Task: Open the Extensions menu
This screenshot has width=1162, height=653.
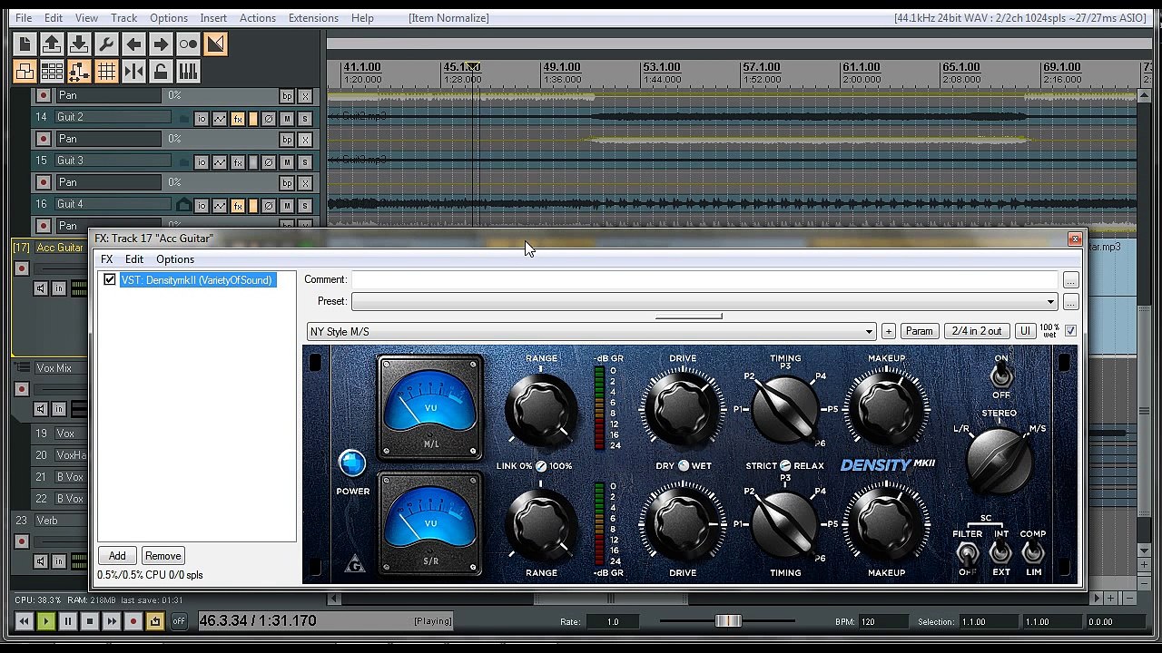Action: click(x=313, y=18)
